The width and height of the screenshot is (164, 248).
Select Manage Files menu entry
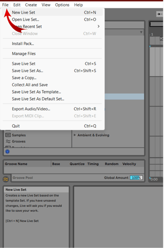(52, 53)
